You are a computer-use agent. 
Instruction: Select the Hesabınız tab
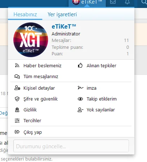25,14
